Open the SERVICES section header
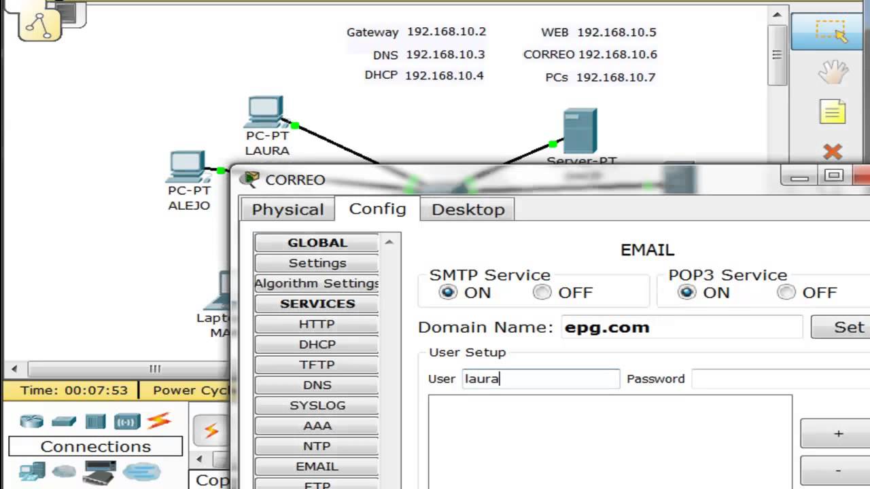This screenshot has height=489, width=870. pos(317,304)
